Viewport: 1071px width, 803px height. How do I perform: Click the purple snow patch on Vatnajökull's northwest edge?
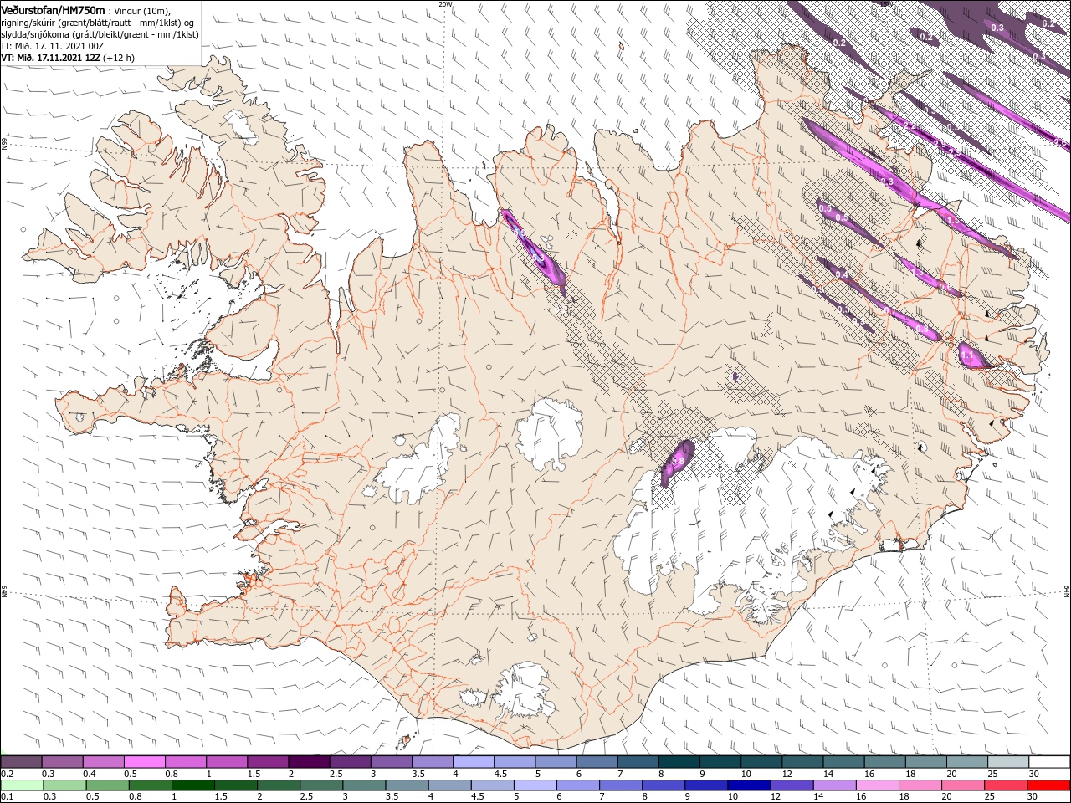(678, 462)
